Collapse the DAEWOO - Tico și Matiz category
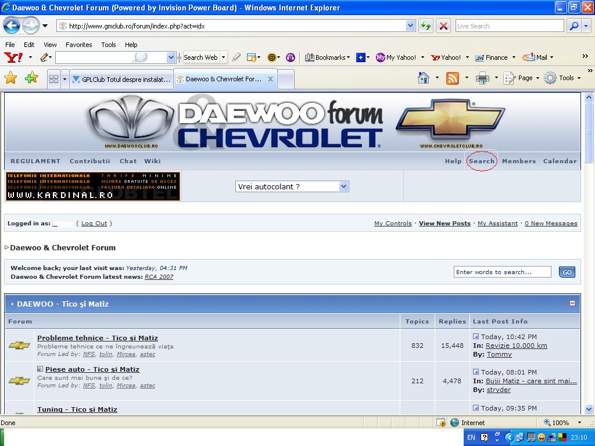This screenshot has height=446, width=595. pyautogui.click(x=572, y=303)
